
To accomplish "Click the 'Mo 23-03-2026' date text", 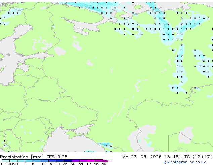I will point(142,157).
